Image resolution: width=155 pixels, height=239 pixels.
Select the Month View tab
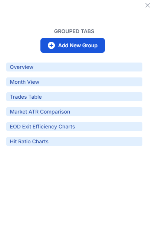pyautogui.click(x=74, y=82)
